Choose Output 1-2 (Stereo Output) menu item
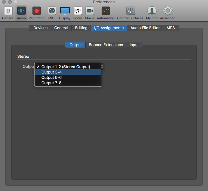This screenshot has height=191, width=208. pyautogui.click(x=68, y=67)
